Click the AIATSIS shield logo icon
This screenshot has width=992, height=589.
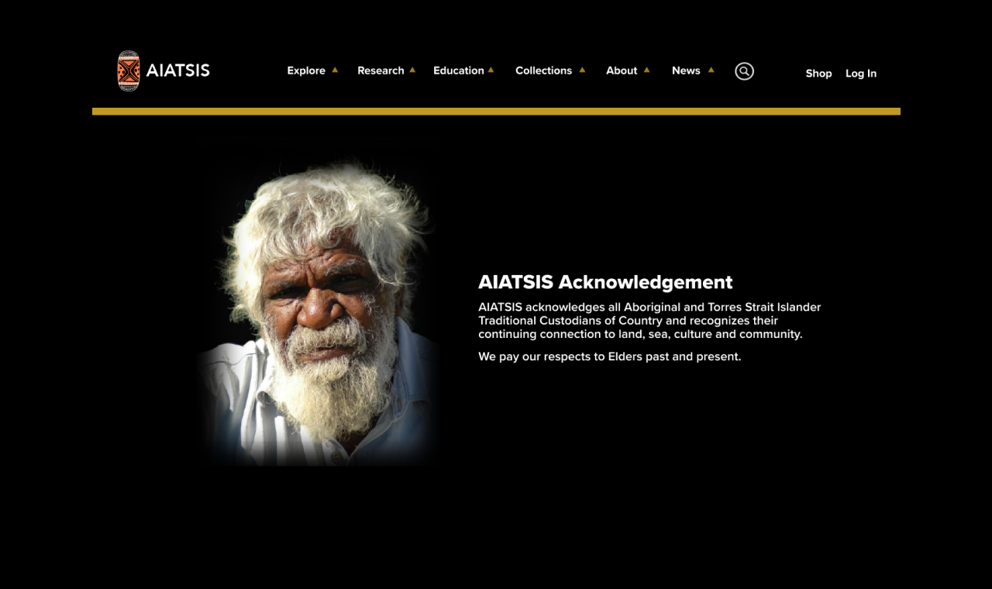[127, 71]
